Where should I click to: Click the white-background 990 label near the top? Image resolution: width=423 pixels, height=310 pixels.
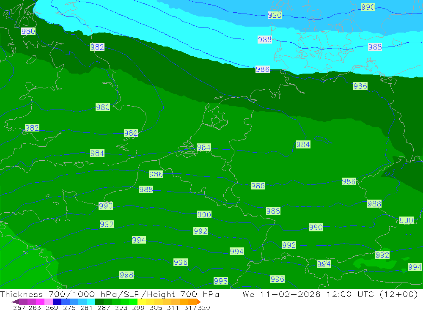click(275, 15)
